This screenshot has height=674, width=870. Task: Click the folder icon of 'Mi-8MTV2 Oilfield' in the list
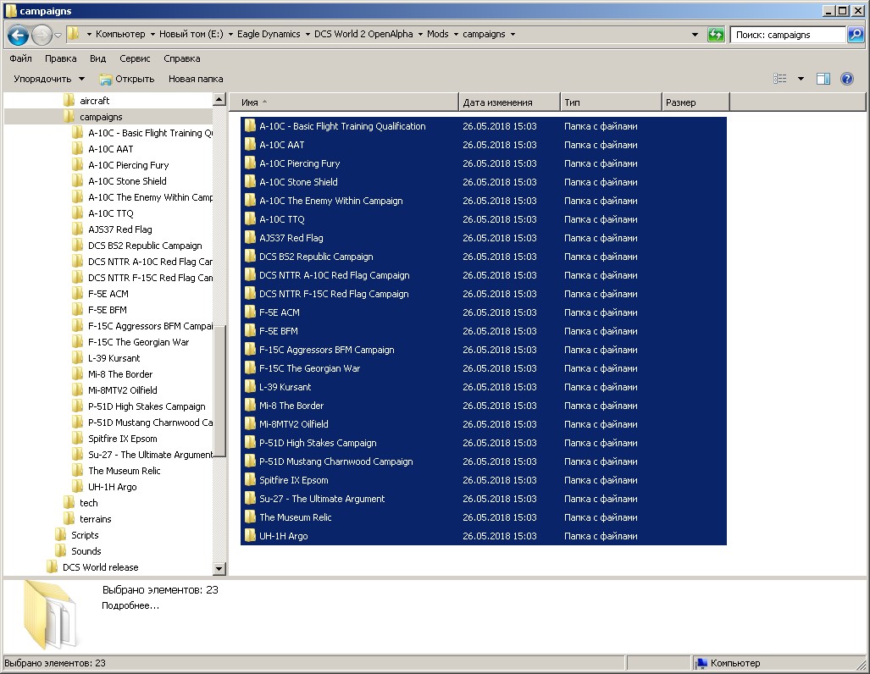point(250,424)
